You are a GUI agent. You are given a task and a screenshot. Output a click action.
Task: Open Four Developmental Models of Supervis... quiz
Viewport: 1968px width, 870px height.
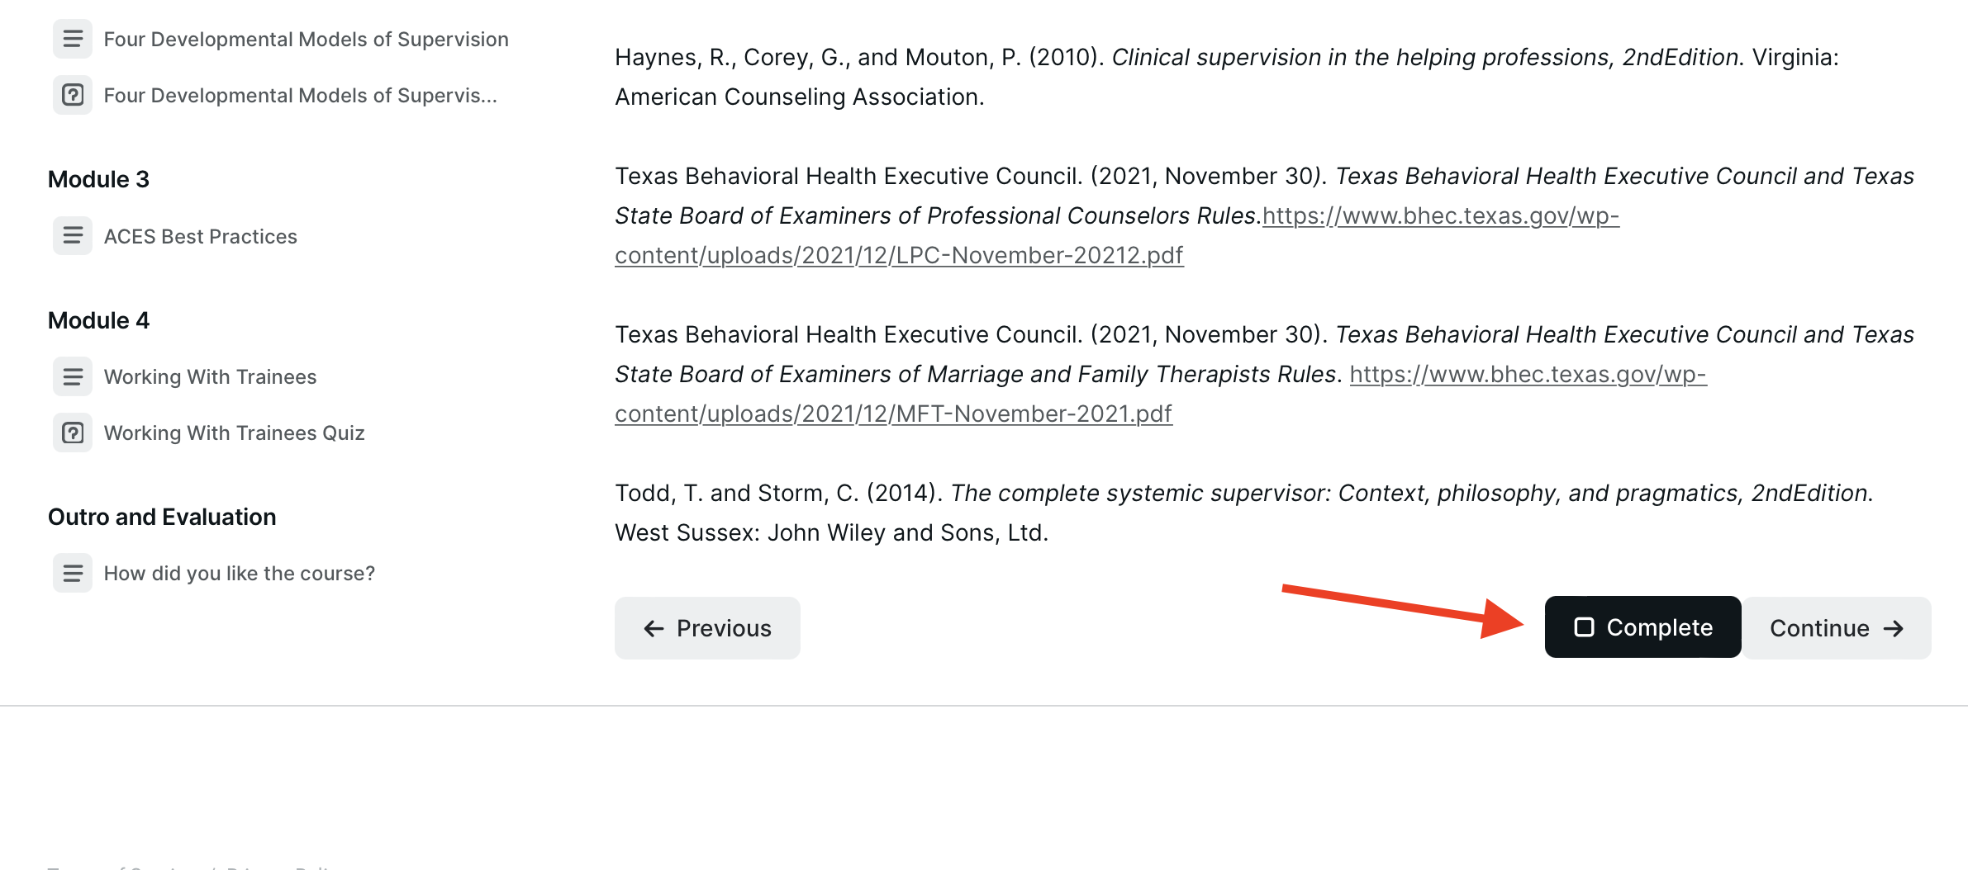300,96
